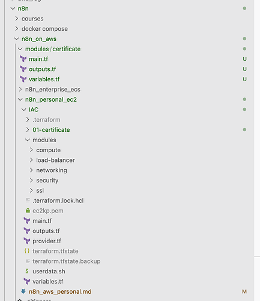
Task: Click the file icon beside terraform.tfstate.backup
Action: [x=28, y=261]
